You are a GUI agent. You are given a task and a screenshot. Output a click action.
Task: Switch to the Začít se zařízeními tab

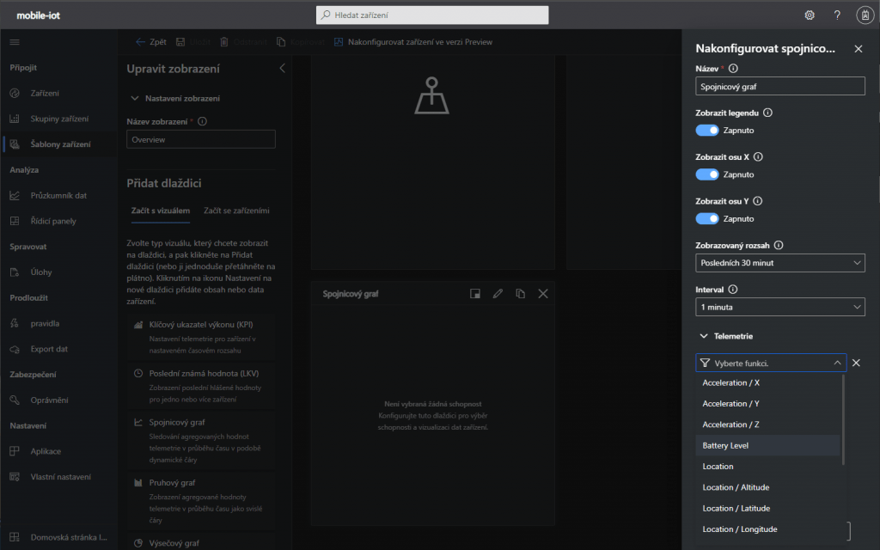point(236,210)
